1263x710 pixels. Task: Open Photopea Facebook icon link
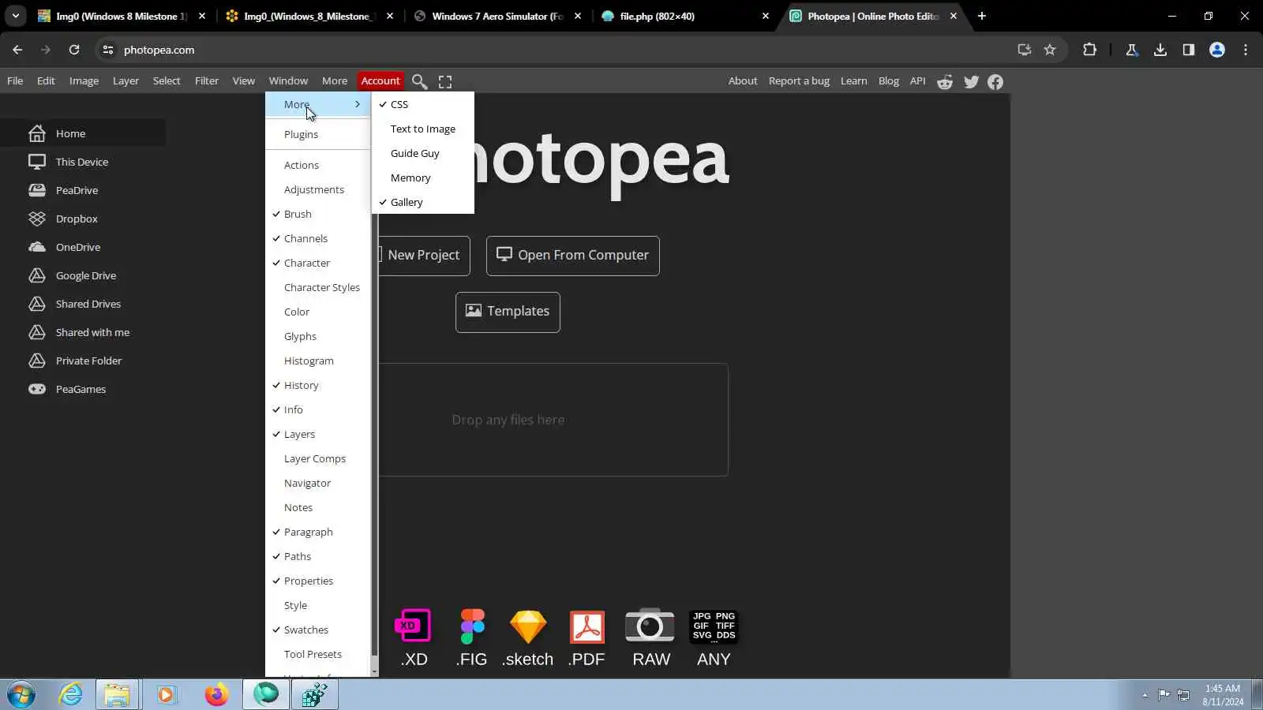[995, 81]
